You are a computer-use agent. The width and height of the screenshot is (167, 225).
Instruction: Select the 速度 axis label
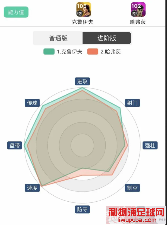[x=32, y=188]
